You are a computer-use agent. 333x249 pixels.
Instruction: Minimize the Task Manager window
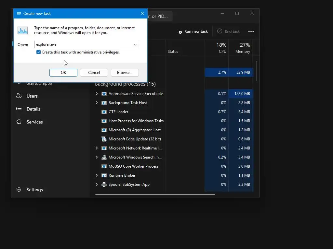(222, 13)
